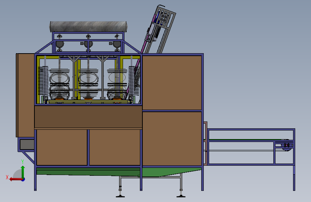Select the left leveling foot pad
The height and width of the screenshot is (202, 311).
[x=120, y=197]
